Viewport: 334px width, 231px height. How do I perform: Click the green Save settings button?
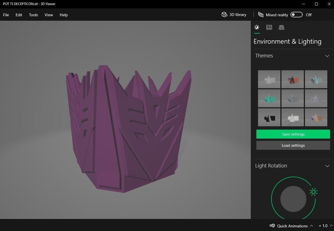tap(293, 134)
